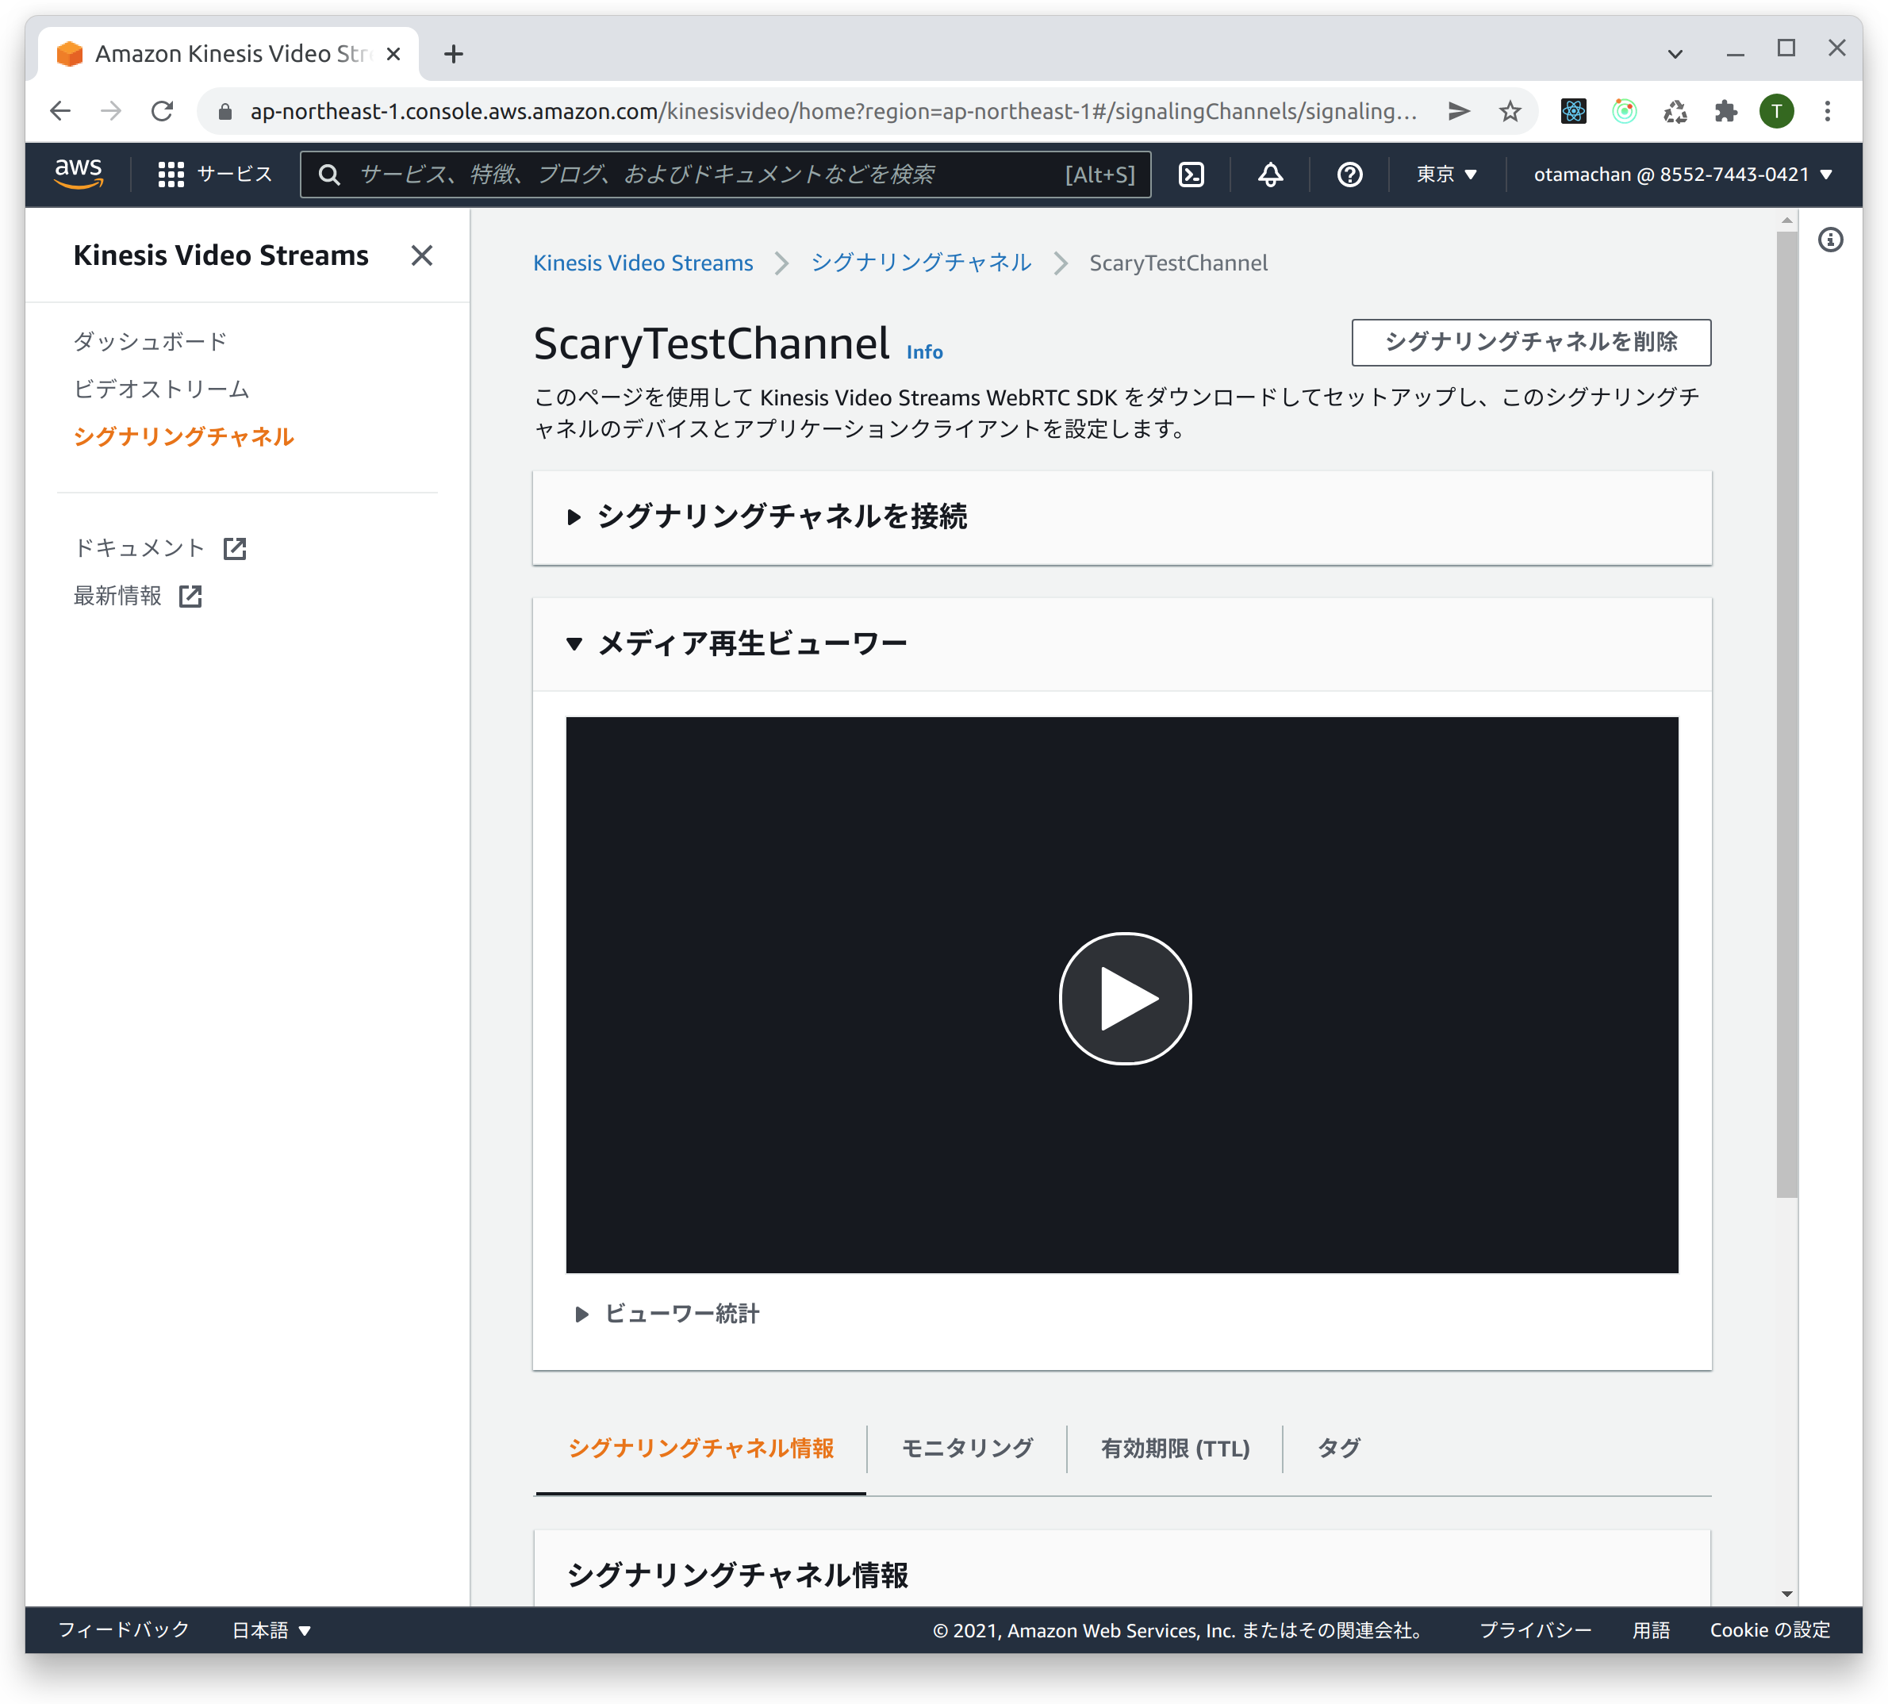This screenshot has width=1888, height=1704.
Task: Click the scrollbar up arrow
Action: pyautogui.click(x=1786, y=221)
